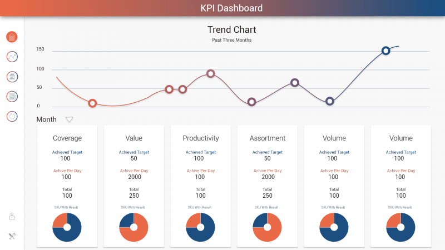Image resolution: width=445 pixels, height=250 pixels.
Task: Click the circular refresh sidebar icon
Action: point(12,117)
